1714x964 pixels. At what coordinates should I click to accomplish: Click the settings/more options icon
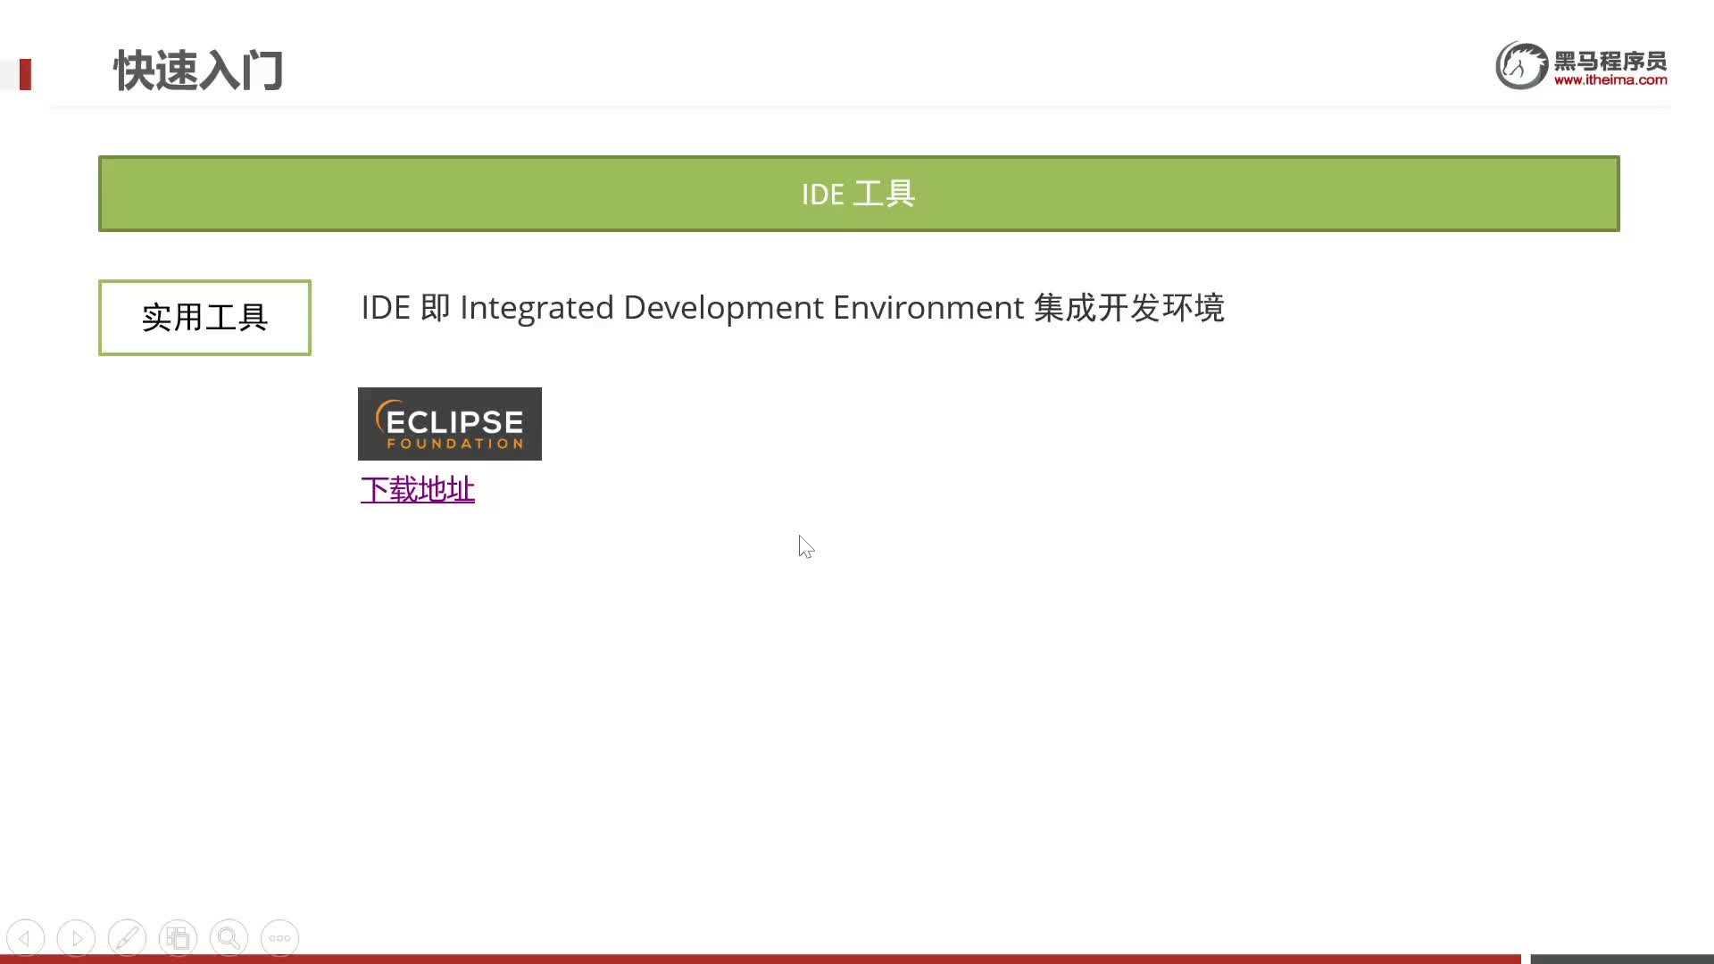tap(279, 938)
